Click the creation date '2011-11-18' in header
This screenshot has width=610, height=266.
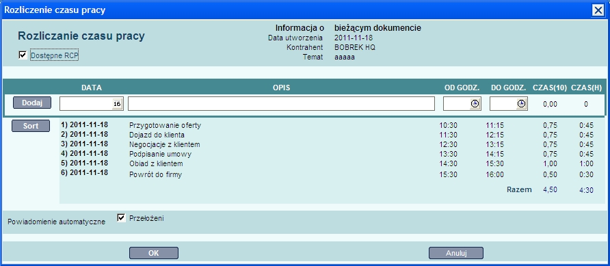[354, 38]
